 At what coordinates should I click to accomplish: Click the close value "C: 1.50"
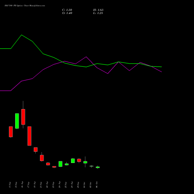pos(67,10)
